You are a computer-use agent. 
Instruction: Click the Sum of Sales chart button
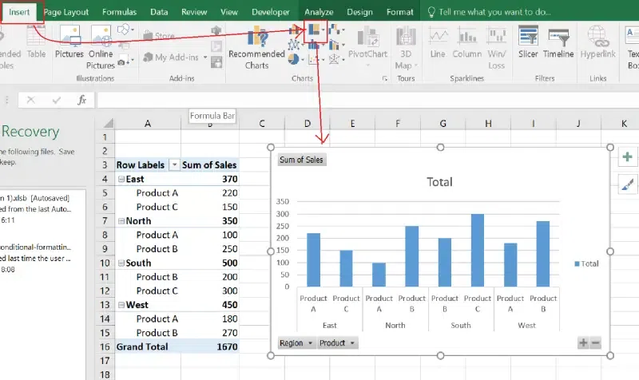301,160
